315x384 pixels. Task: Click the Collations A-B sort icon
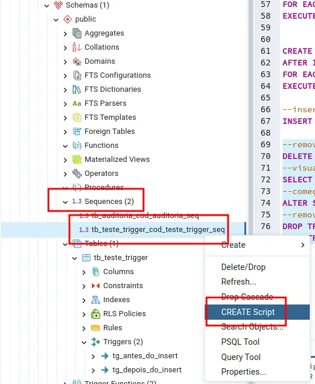click(x=77, y=47)
